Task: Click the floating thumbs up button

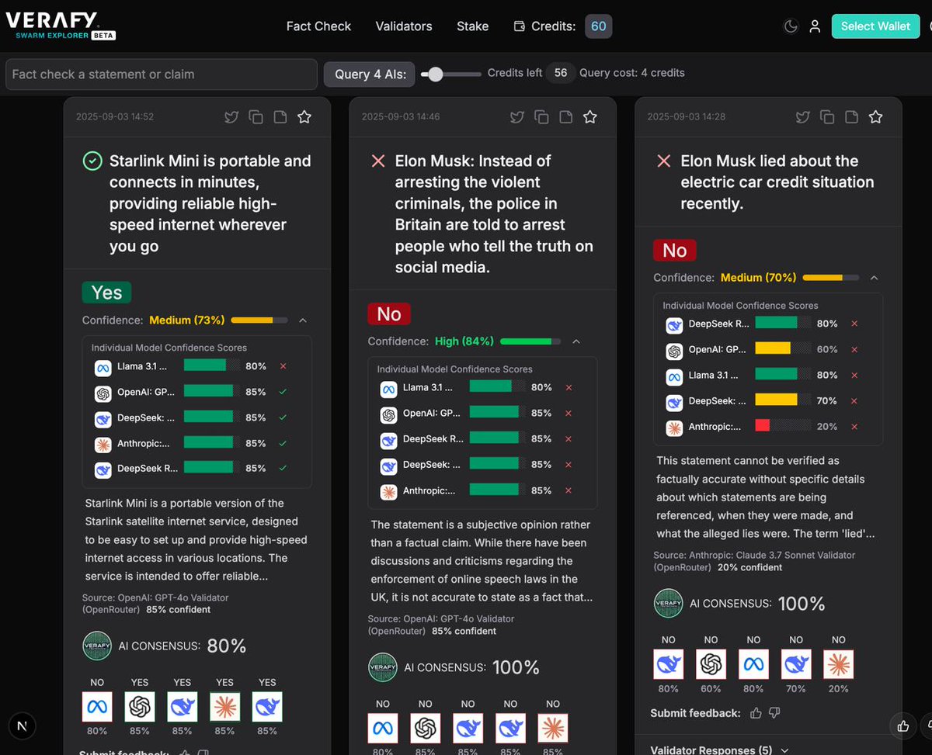Action: [x=902, y=726]
